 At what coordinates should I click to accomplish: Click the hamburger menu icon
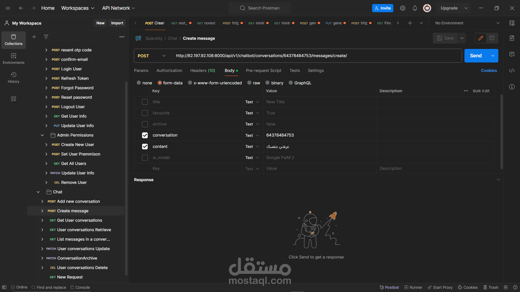coord(8,8)
